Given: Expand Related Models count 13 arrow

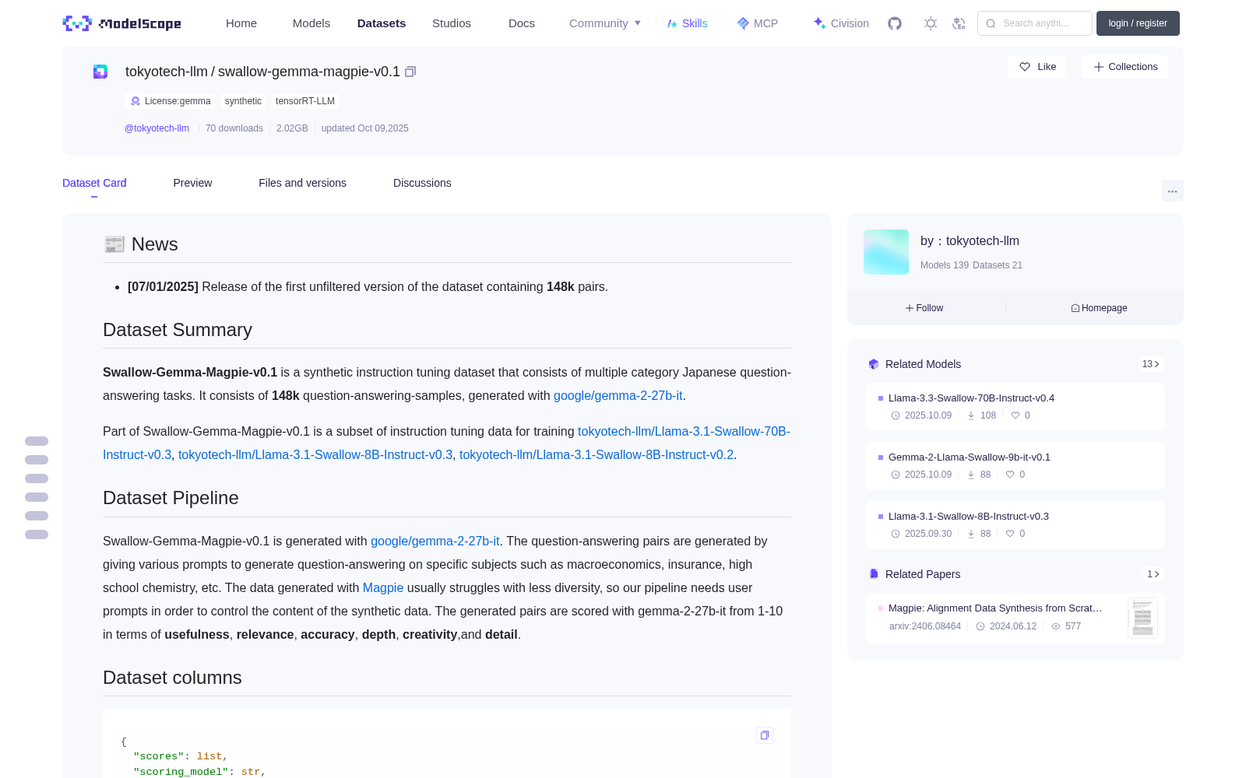Looking at the screenshot, I should [1150, 364].
